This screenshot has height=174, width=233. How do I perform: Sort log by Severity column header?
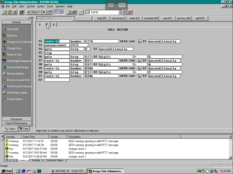(13, 137)
